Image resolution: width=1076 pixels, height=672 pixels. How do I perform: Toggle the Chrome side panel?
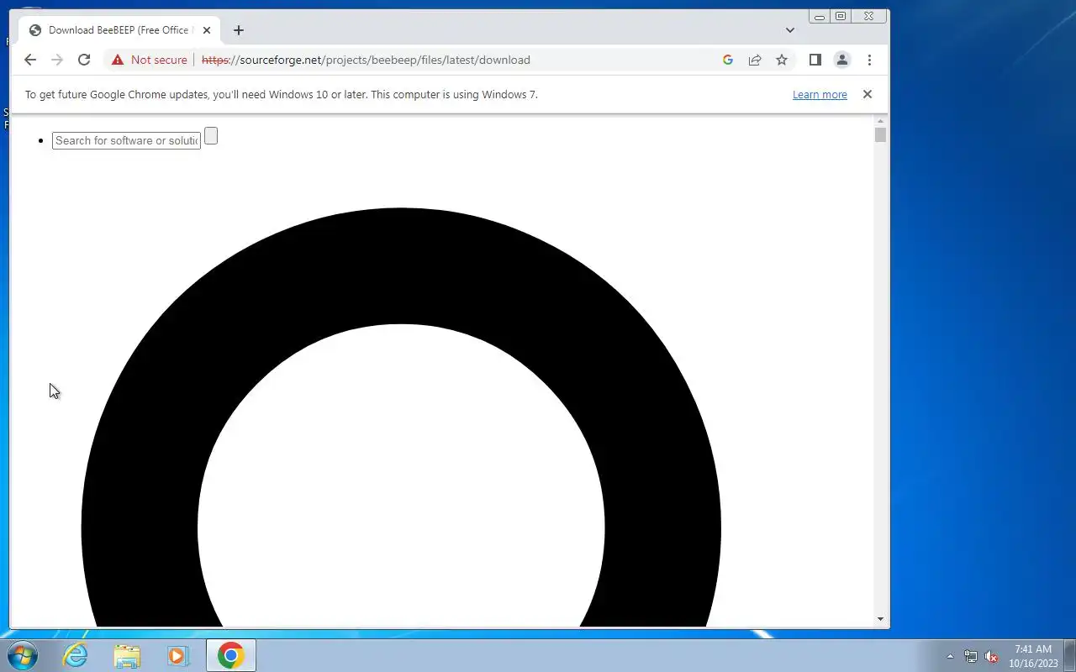coord(815,60)
